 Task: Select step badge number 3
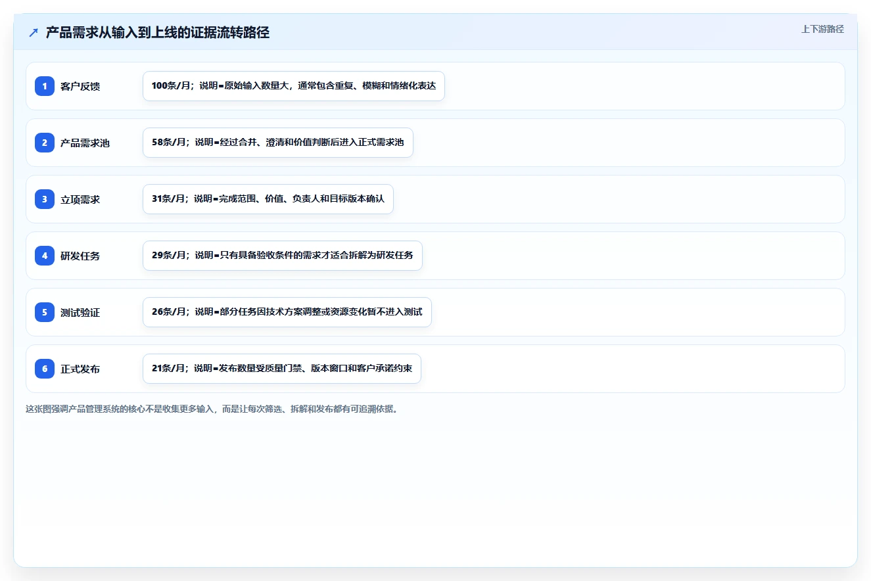[x=45, y=199]
